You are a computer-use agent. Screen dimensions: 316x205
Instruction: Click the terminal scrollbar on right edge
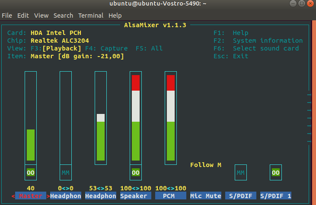(314, 113)
